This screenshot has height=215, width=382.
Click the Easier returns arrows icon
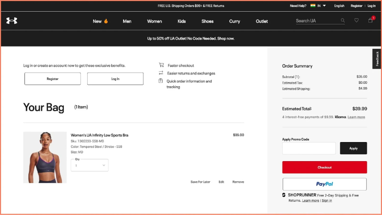click(161, 73)
